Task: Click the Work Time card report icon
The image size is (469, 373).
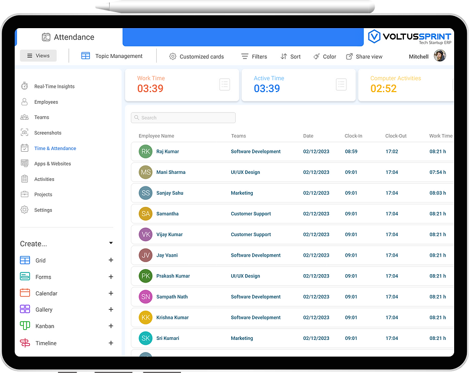Action: point(225,84)
